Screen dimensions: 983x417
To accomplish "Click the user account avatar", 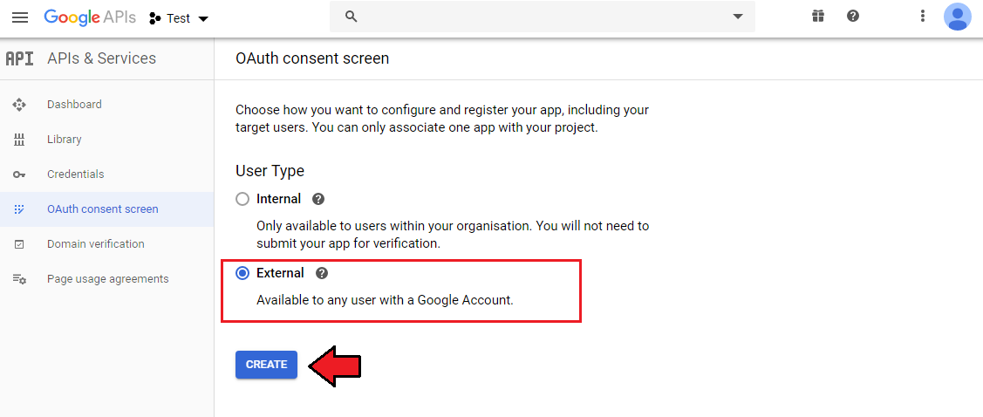I will [x=958, y=17].
